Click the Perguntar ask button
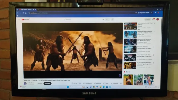This screenshot has width=178, height=100. point(97,84)
